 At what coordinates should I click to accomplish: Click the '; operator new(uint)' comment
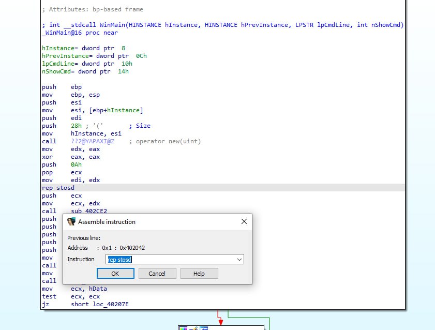tap(165, 141)
